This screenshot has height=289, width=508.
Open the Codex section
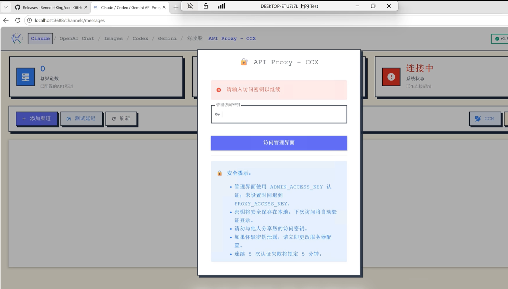pyautogui.click(x=140, y=39)
